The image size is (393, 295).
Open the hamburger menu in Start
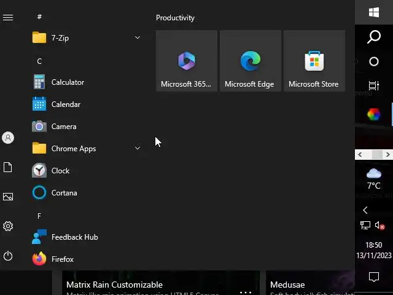coord(8,18)
